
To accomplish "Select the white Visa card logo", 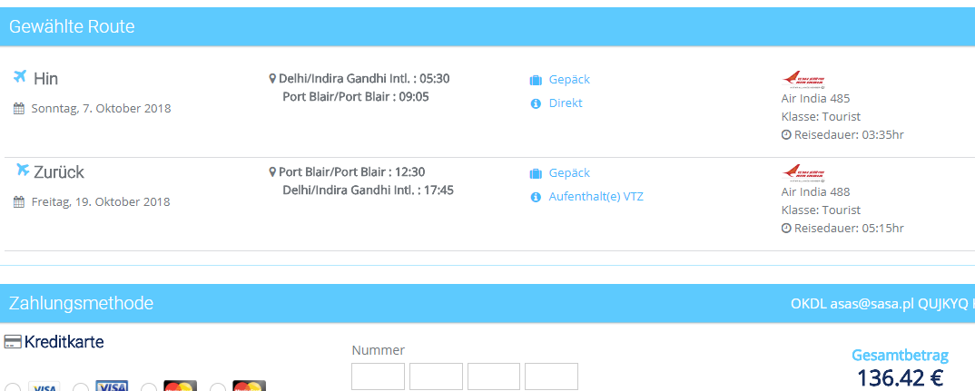I will 44,386.
